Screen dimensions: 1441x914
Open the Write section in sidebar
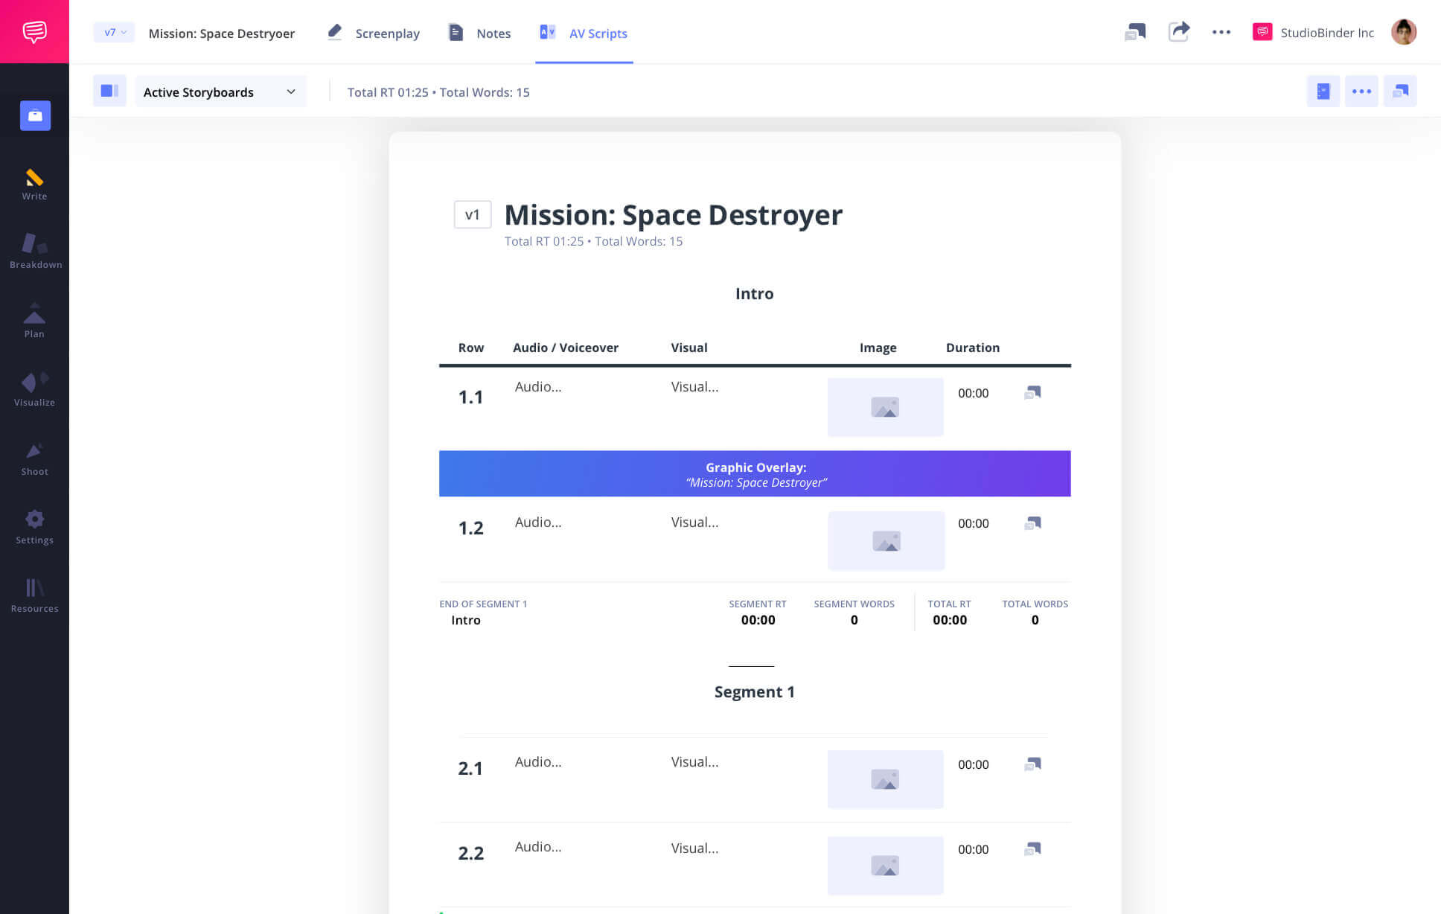(x=34, y=185)
